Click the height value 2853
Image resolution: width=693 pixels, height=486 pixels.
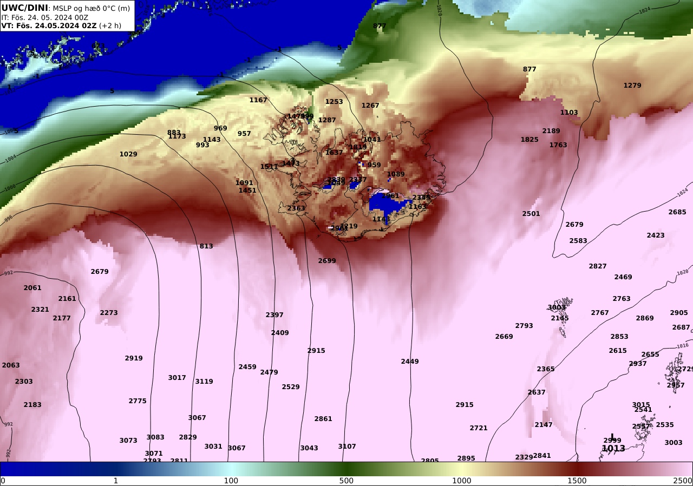(x=619, y=337)
